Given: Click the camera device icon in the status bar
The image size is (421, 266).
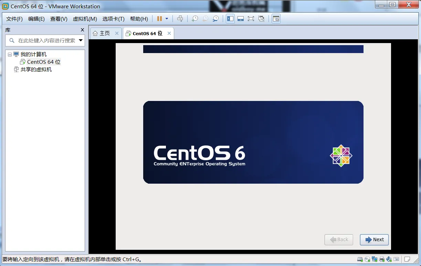Looking at the screenshot, I should pyautogui.click(x=397, y=259).
